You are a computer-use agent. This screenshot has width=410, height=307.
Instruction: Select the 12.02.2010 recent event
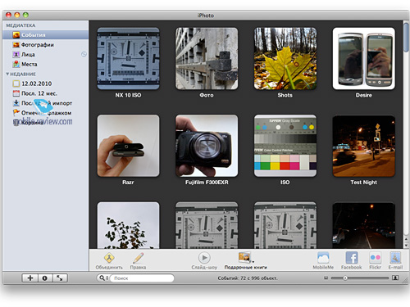(x=45, y=84)
